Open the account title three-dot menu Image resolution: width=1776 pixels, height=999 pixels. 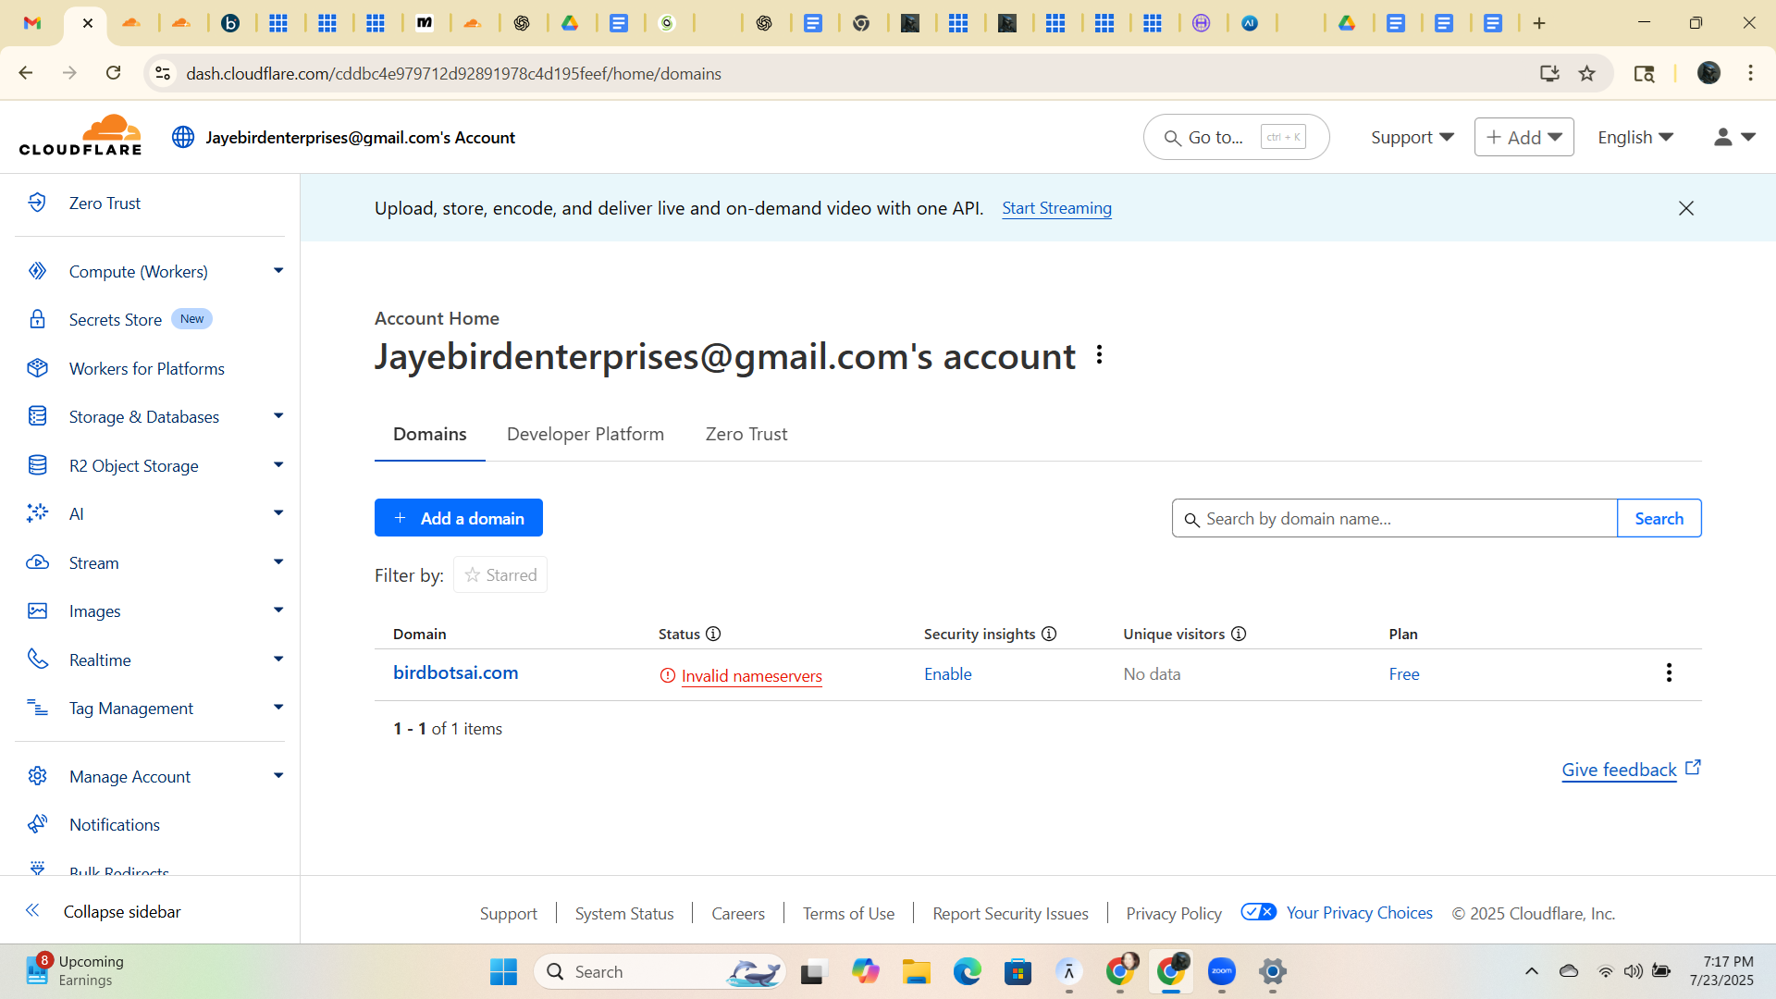pyautogui.click(x=1099, y=355)
